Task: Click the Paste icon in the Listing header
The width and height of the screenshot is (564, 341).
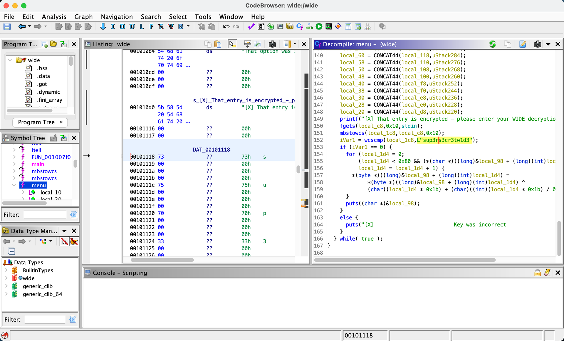Action: coord(218,44)
